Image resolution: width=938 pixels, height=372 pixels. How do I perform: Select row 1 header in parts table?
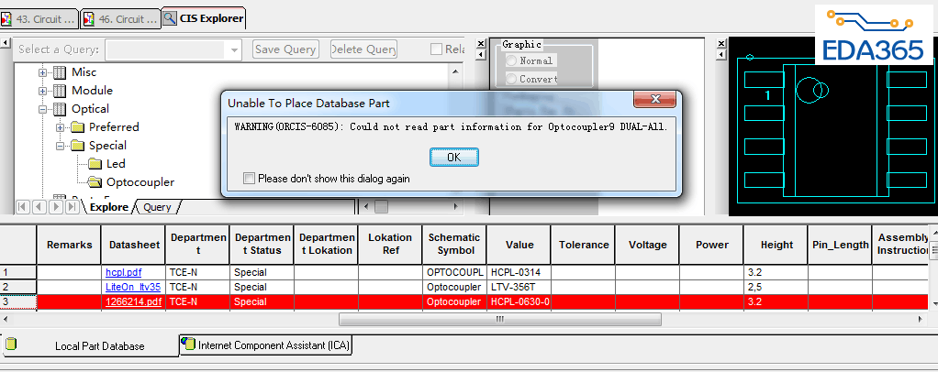[18, 272]
